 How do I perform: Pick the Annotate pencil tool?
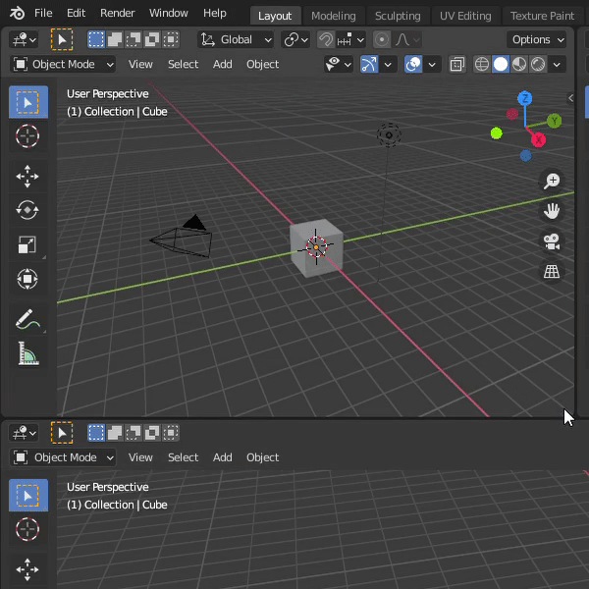coord(27,320)
